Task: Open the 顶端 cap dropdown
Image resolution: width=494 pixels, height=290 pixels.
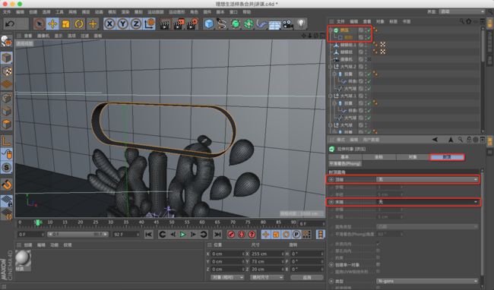Action: [428, 179]
